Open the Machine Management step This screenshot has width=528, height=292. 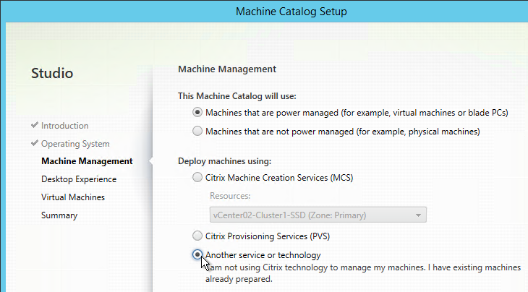87,161
